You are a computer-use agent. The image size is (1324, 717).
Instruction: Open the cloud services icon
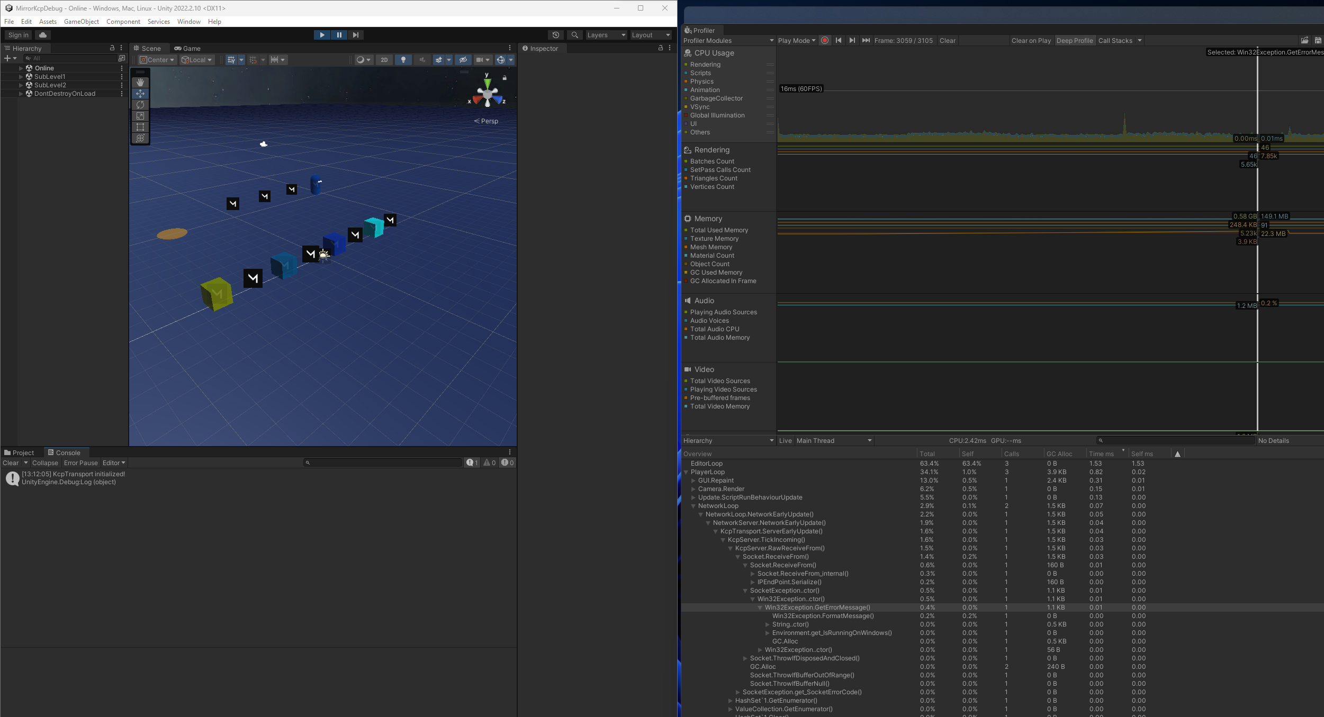pyautogui.click(x=43, y=35)
